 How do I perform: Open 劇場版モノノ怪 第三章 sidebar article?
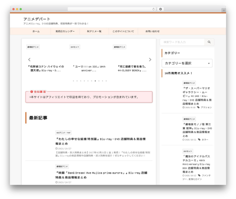tap(197, 130)
